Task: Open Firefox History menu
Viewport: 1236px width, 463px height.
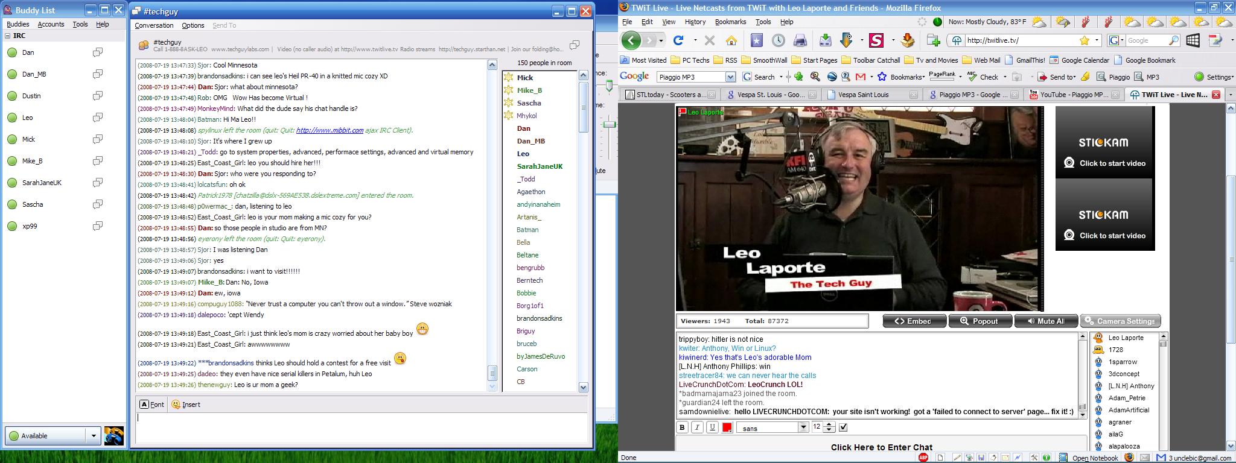Action: pyautogui.click(x=695, y=22)
